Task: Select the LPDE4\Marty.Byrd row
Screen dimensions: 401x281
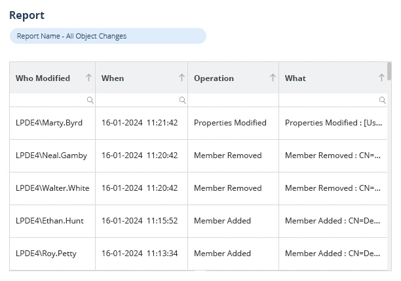Action: point(49,123)
